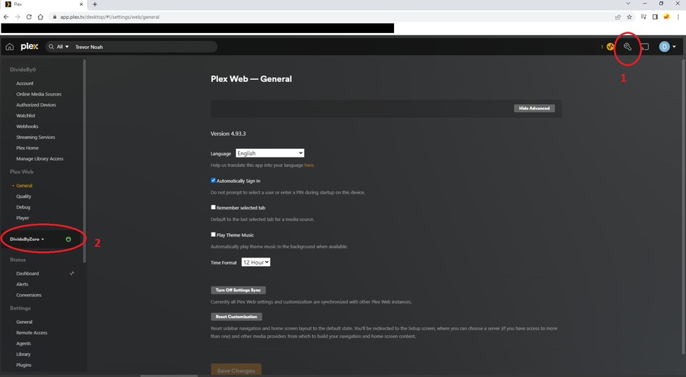
Task: Open server General settings under Settings
Action: tap(24, 322)
